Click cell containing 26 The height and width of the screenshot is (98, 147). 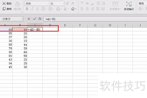pos(20,37)
